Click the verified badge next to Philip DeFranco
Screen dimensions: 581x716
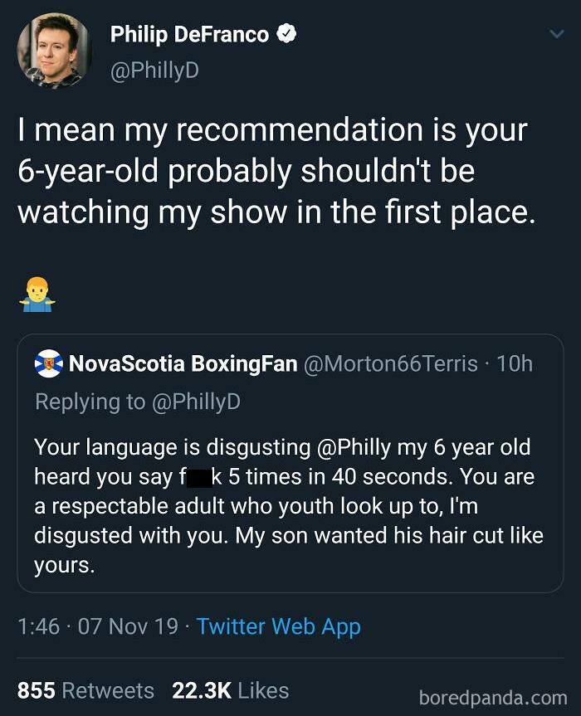click(287, 35)
